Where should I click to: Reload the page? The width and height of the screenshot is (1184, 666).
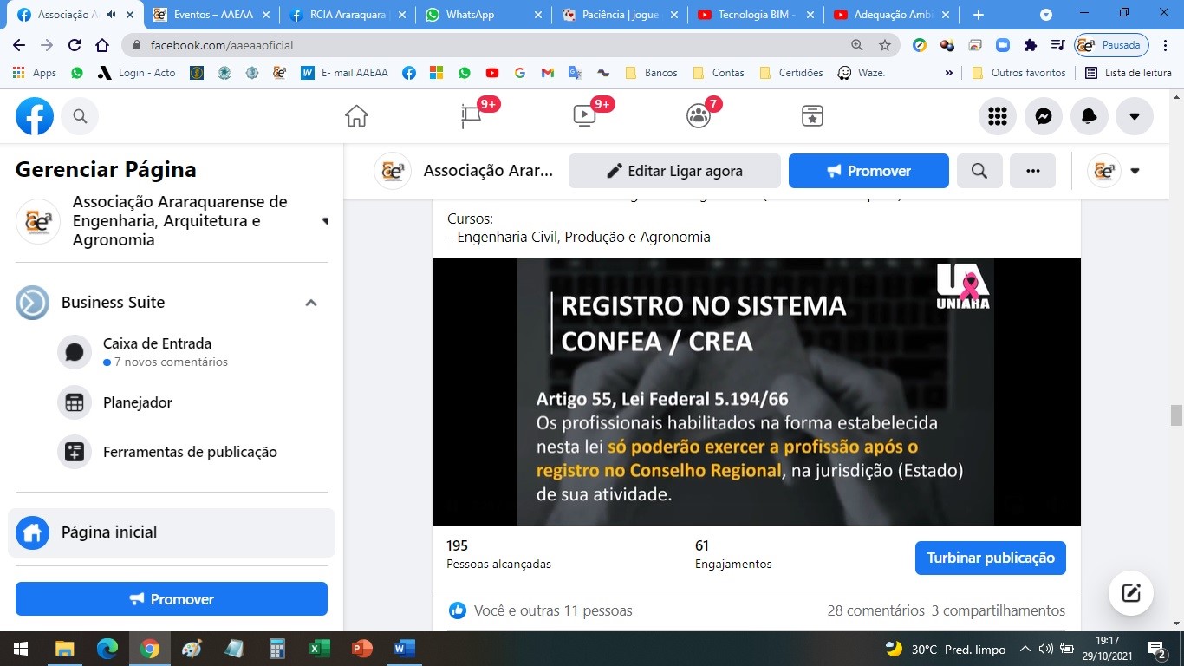click(x=75, y=45)
